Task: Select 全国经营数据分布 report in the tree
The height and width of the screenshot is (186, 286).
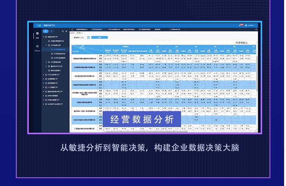Action: click(x=57, y=41)
